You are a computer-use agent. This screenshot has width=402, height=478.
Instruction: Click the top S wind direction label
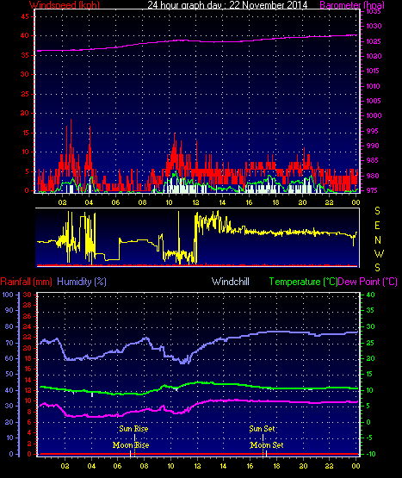[377, 211]
